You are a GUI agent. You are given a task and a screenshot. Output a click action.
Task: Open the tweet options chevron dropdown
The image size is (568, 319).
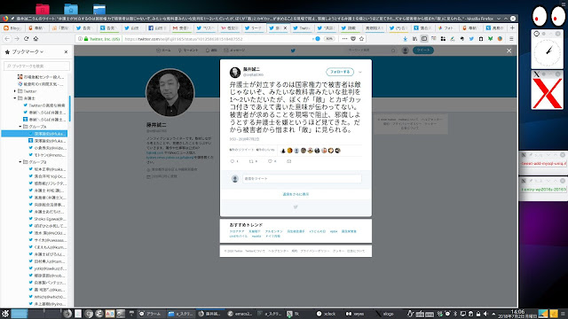point(360,72)
